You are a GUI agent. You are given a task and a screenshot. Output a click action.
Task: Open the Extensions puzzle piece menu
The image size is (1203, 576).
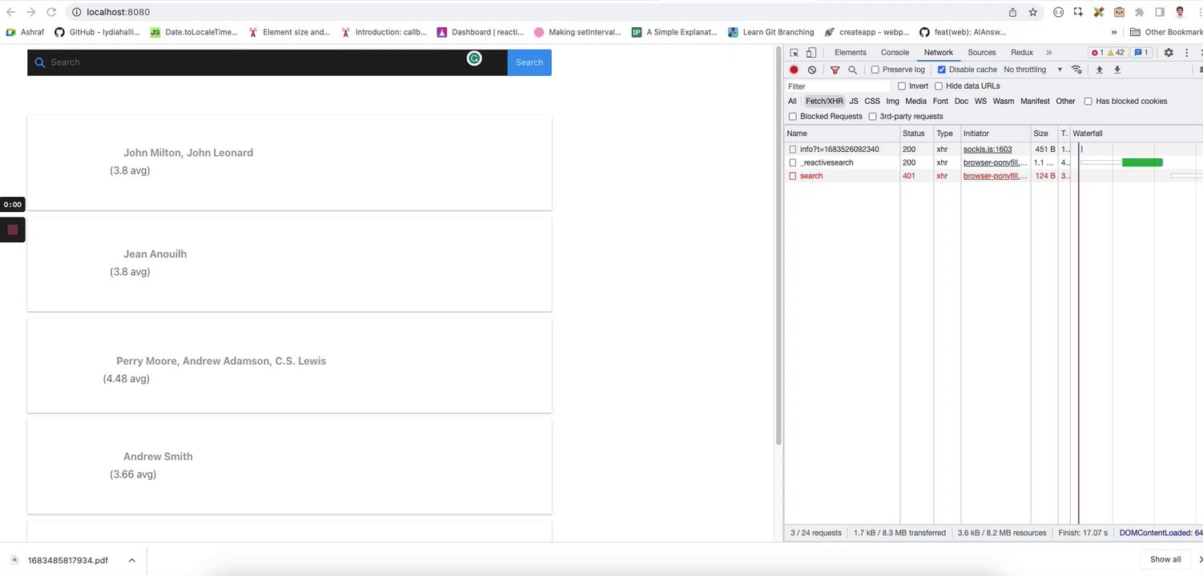[1139, 12]
